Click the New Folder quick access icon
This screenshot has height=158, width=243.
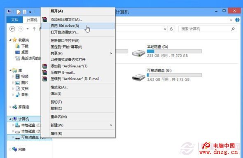[25, 12]
